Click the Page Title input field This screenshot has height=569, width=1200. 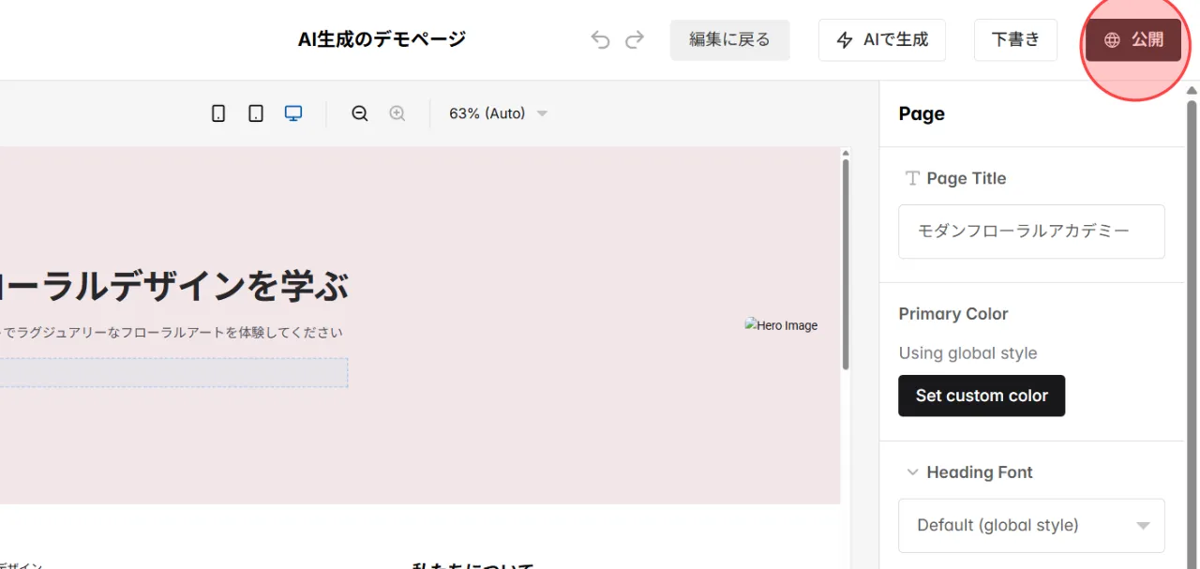1031,232
